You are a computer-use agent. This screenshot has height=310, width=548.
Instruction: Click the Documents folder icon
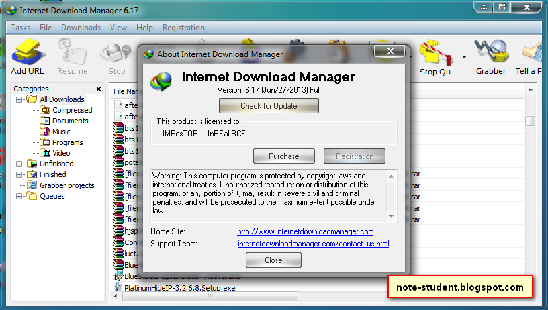coord(44,121)
